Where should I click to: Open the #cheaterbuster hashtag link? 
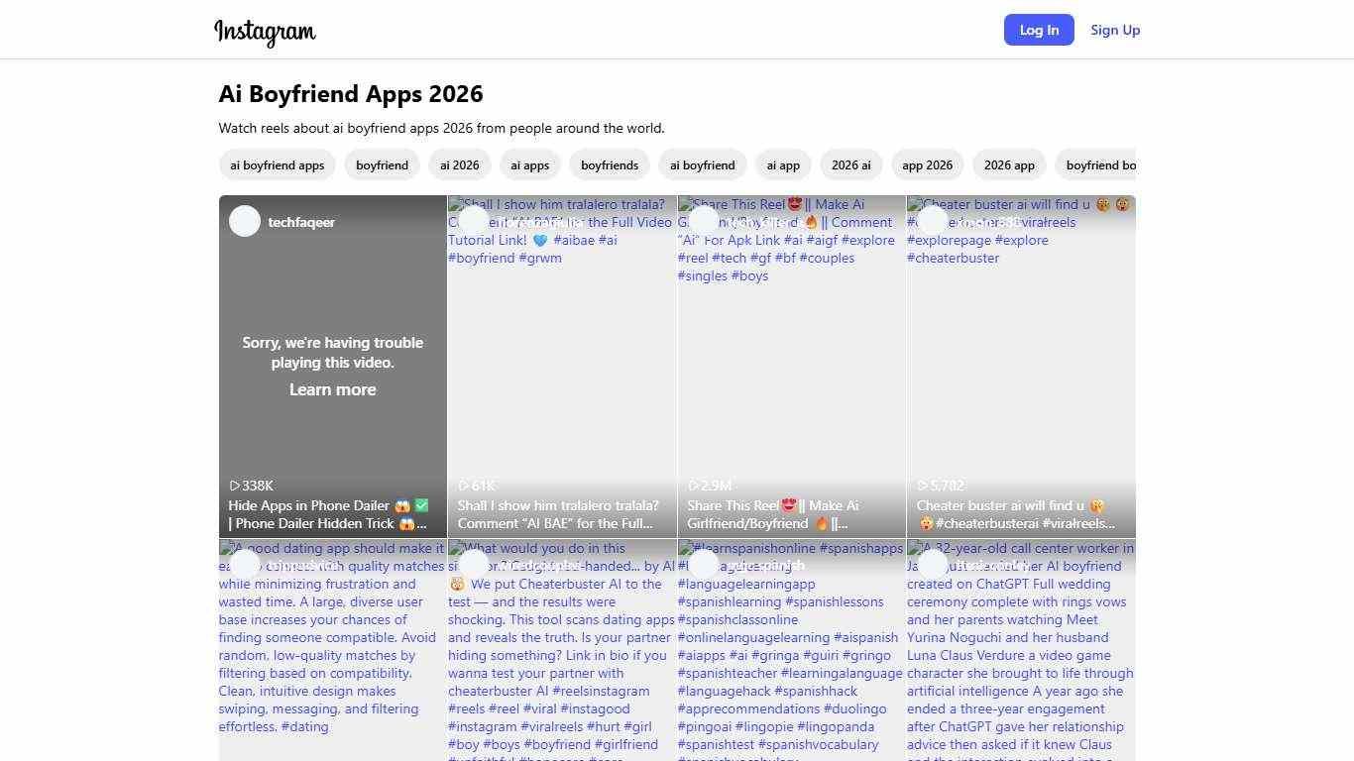click(953, 258)
